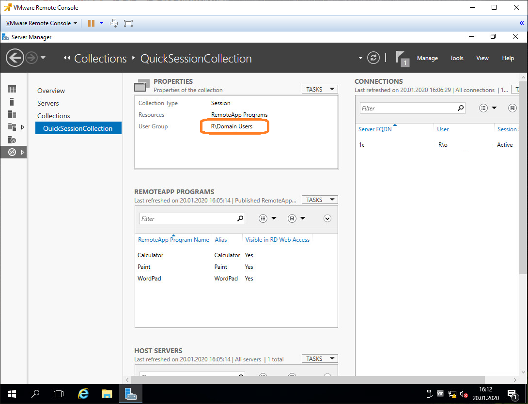The height and width of the screenshot is (404, 528).
Task: Open the notifications flag icon
Action: coord(402,58)
